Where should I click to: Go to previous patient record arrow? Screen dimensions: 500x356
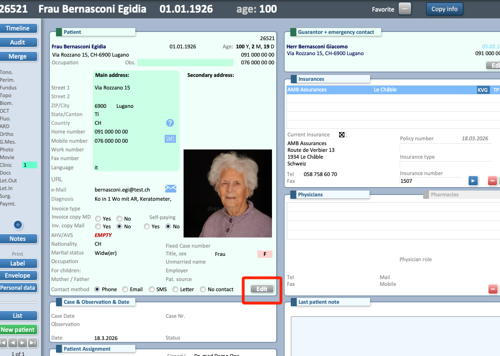click(14, 343)
